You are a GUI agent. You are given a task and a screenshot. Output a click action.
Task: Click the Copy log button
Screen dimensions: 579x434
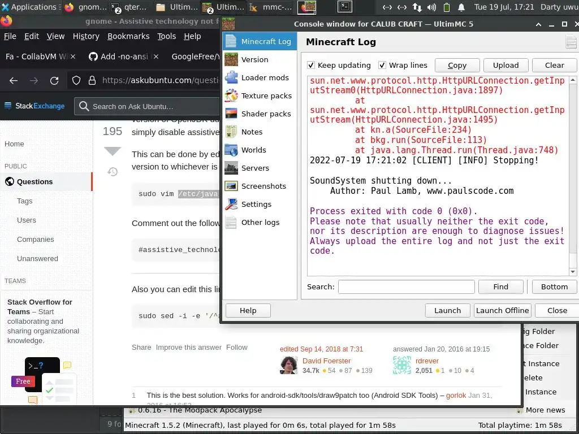tap(457, 66)
